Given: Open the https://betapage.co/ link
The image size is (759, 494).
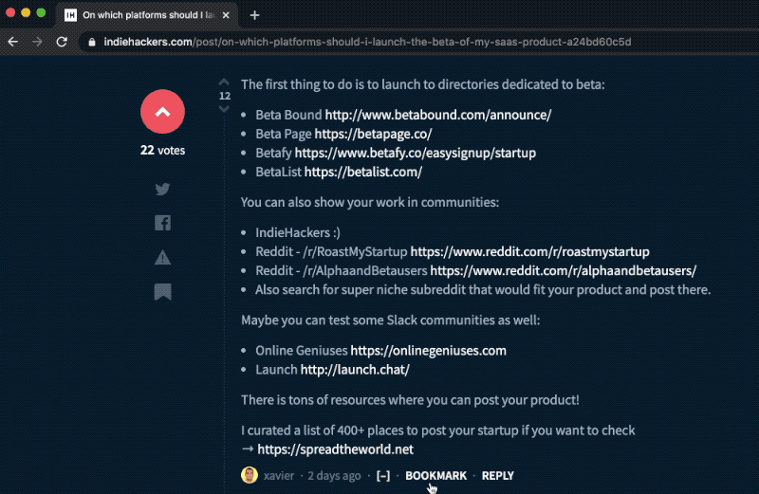Looking at the screenshot, I should coord(373,134).
